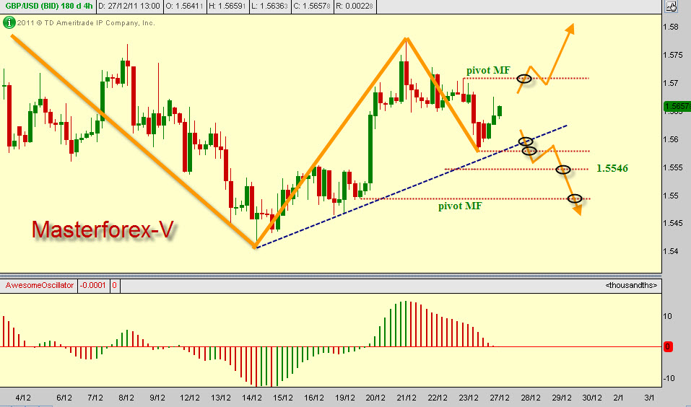
Task: Click the 1.57 price axis label
Action: coord(670,83)
